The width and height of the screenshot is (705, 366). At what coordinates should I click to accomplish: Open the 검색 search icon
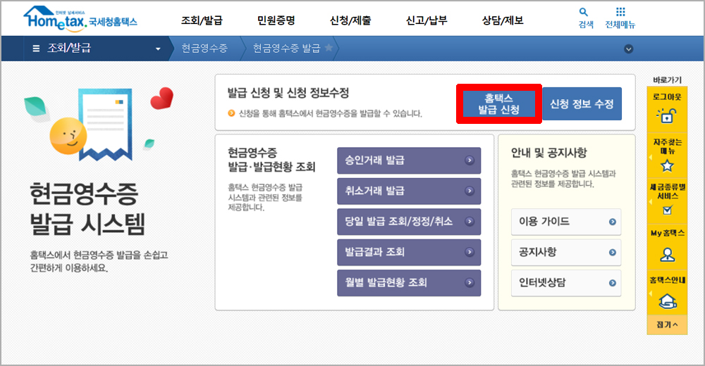[x=584, y=13]
